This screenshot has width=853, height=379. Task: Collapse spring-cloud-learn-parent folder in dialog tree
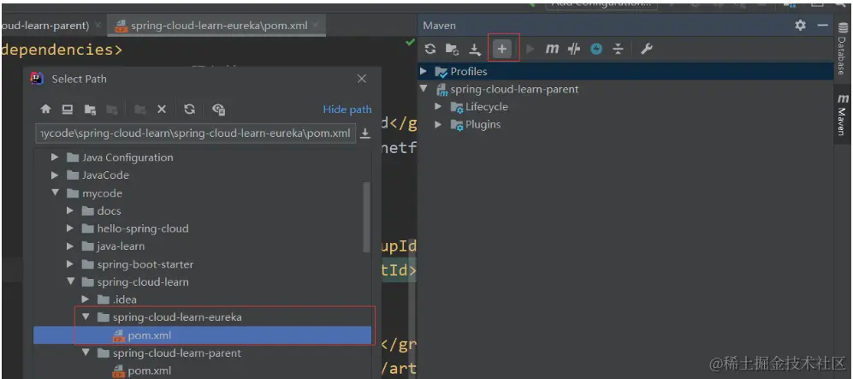click(x=85, y=352)
